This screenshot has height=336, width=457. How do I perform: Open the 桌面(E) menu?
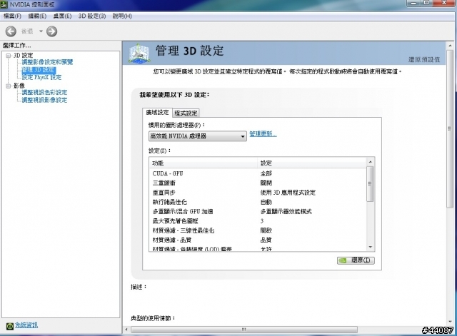pos(62,16)
